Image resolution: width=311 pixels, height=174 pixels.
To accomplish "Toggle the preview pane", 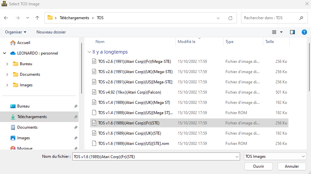I will pos(292,32).
